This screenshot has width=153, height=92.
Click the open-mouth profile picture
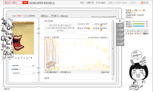[x=23, y=38]
